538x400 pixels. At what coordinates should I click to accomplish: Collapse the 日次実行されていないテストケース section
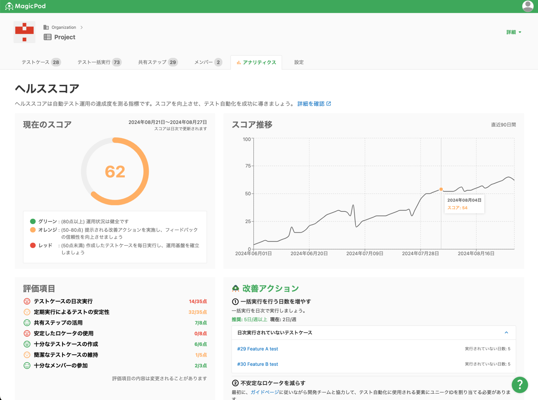(x=506, y=333)
